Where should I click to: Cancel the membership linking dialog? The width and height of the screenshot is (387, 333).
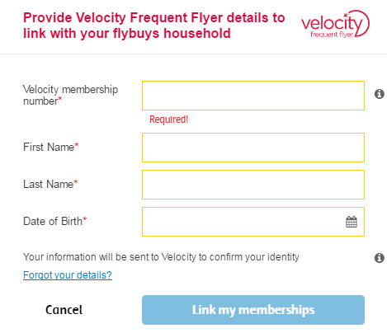coord(64,310)
